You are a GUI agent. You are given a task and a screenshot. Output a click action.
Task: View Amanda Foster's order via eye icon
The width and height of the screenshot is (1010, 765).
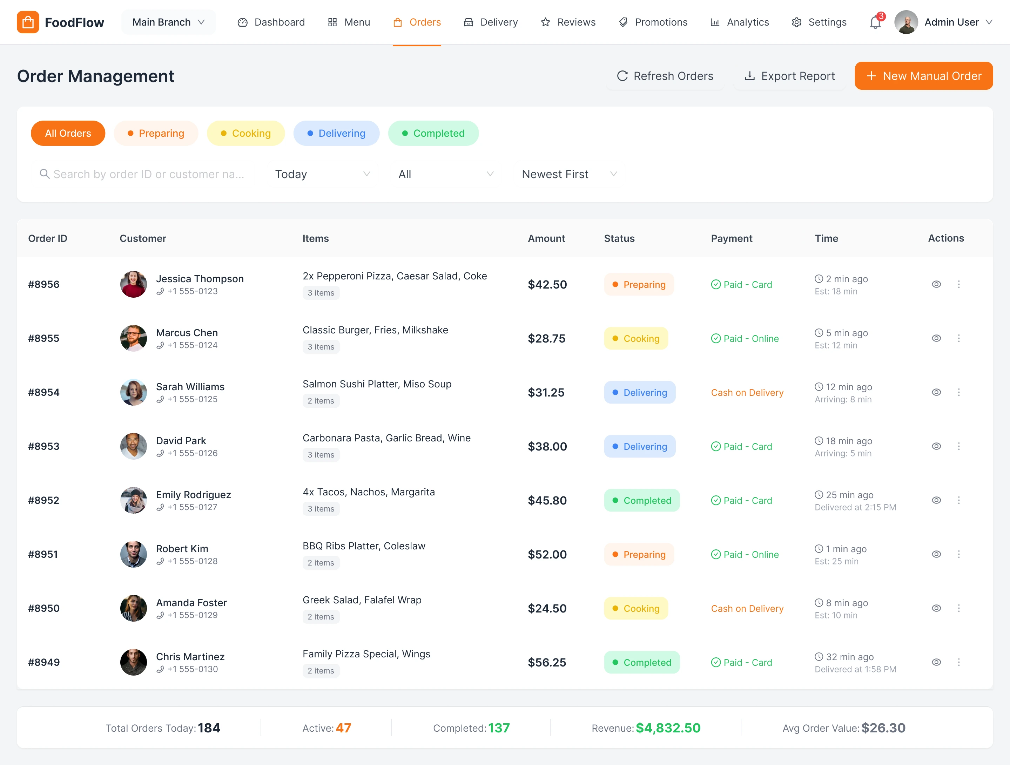(936, 608)
